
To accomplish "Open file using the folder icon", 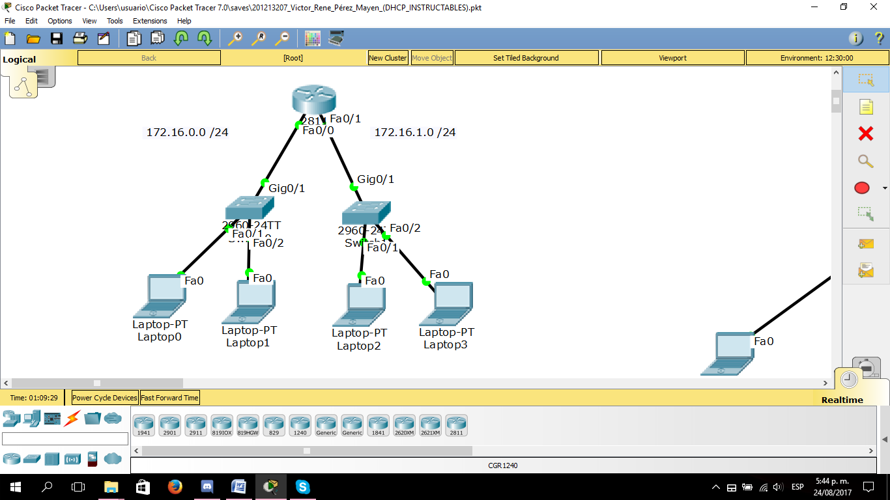I will point(33,38).
